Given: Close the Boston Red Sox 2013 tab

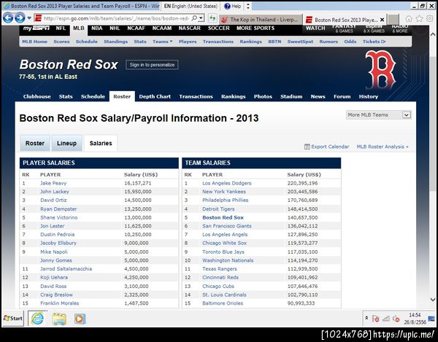Looking at the screenshot, I should 382,20.
